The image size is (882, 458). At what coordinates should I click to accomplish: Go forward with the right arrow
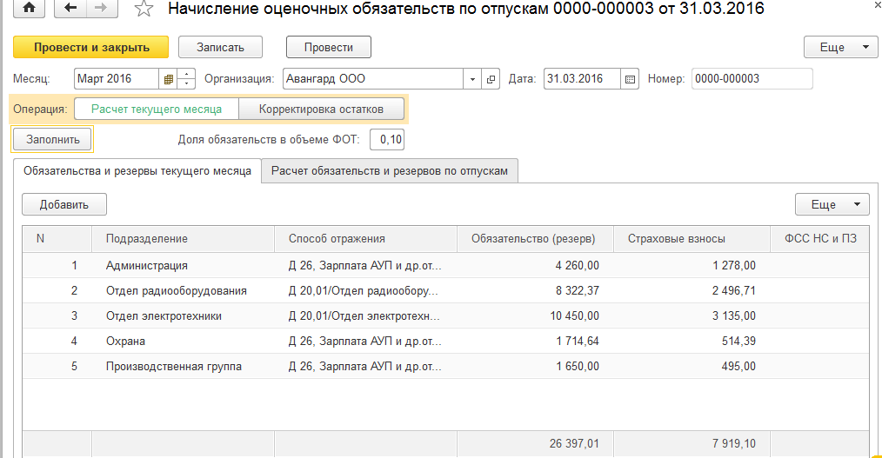(x=101, y=10)
